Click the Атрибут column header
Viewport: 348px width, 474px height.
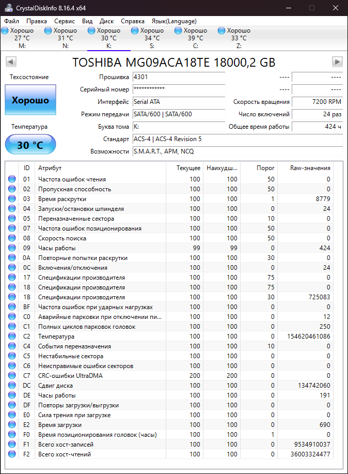point(101,168)
